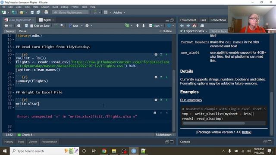Viewport: 276px width, 155px height.
Task: Click the version control icon in main toolbar
Action: click(x=95, y=12)
